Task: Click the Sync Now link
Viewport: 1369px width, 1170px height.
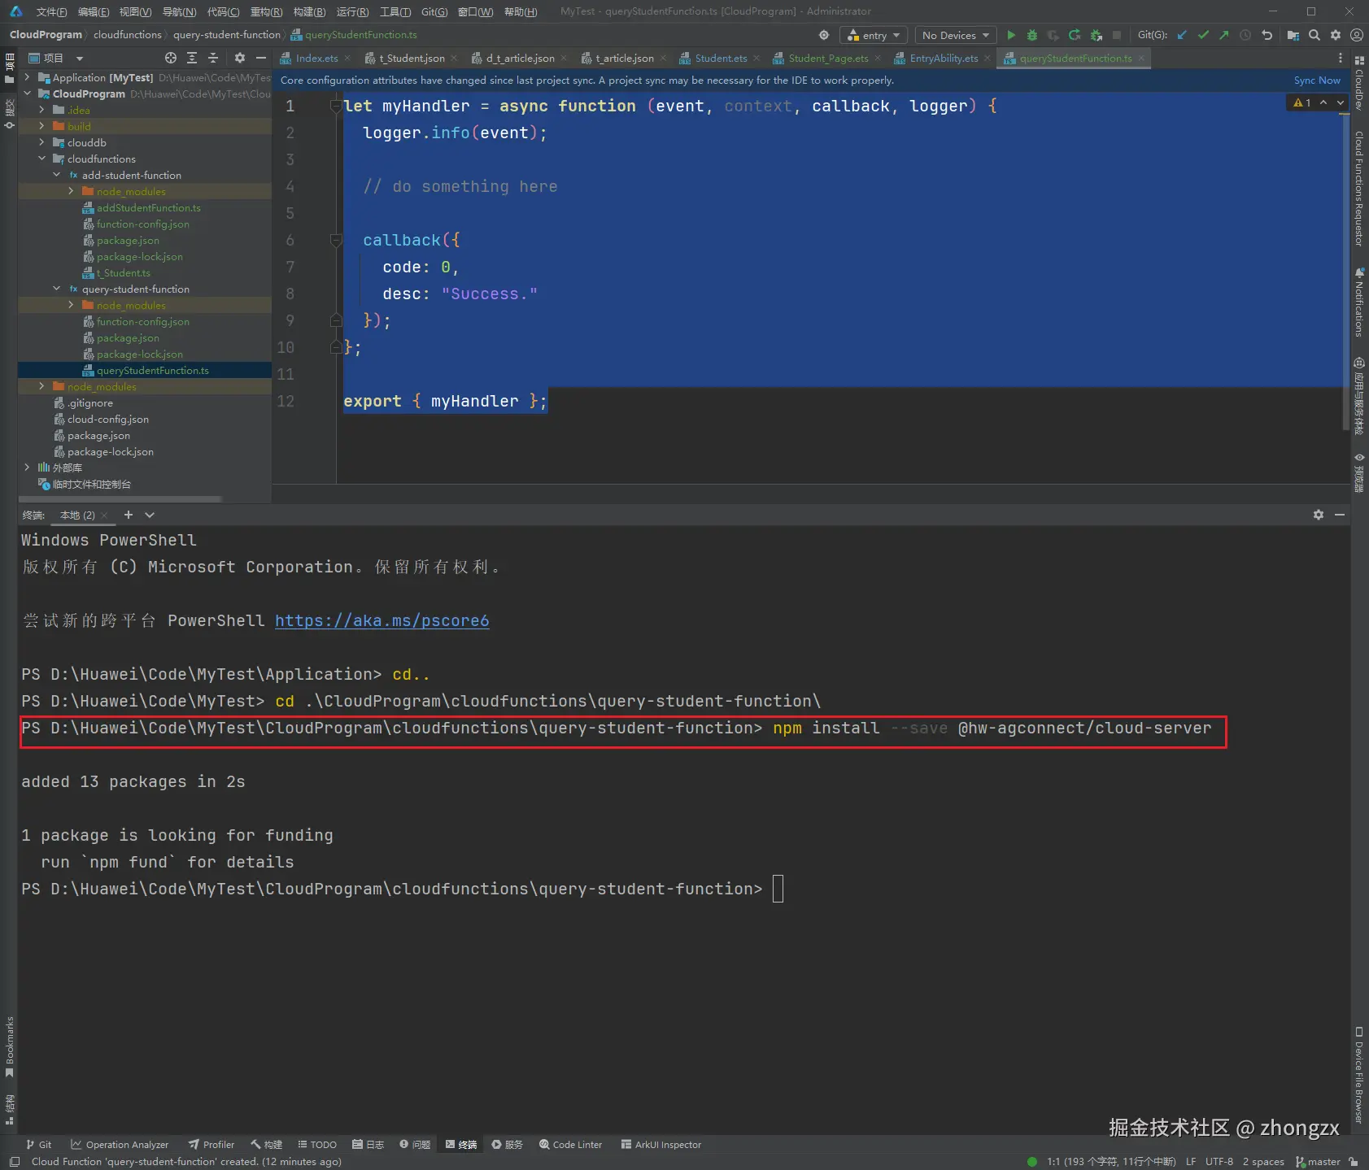Action: click(1317, 80)
